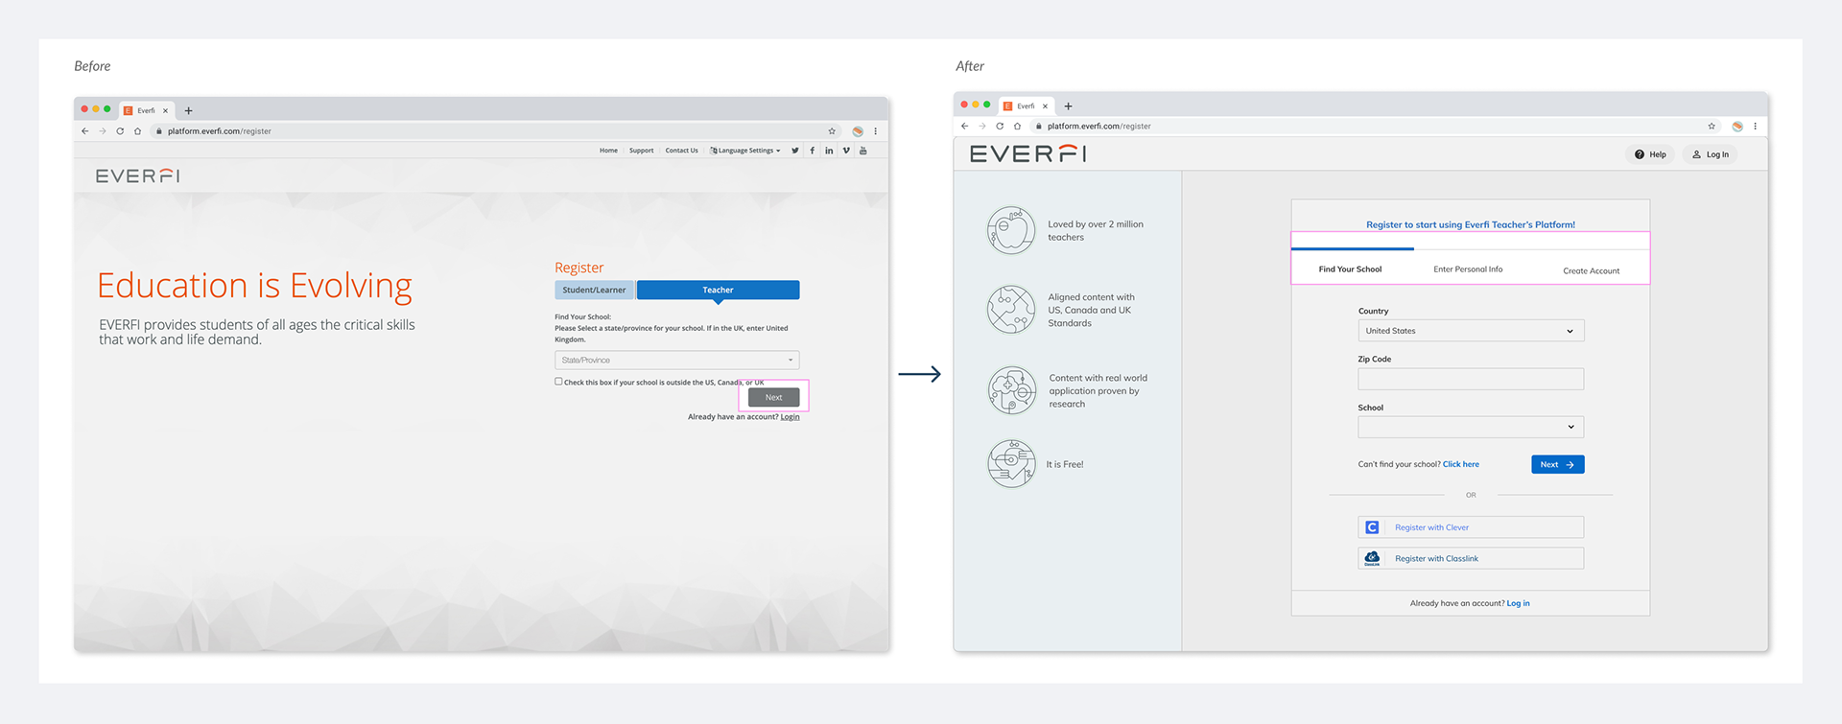This screenshot has width=1842, height=724.
Task: Click EVERFI logo in Before window
Action: [138, 176]
